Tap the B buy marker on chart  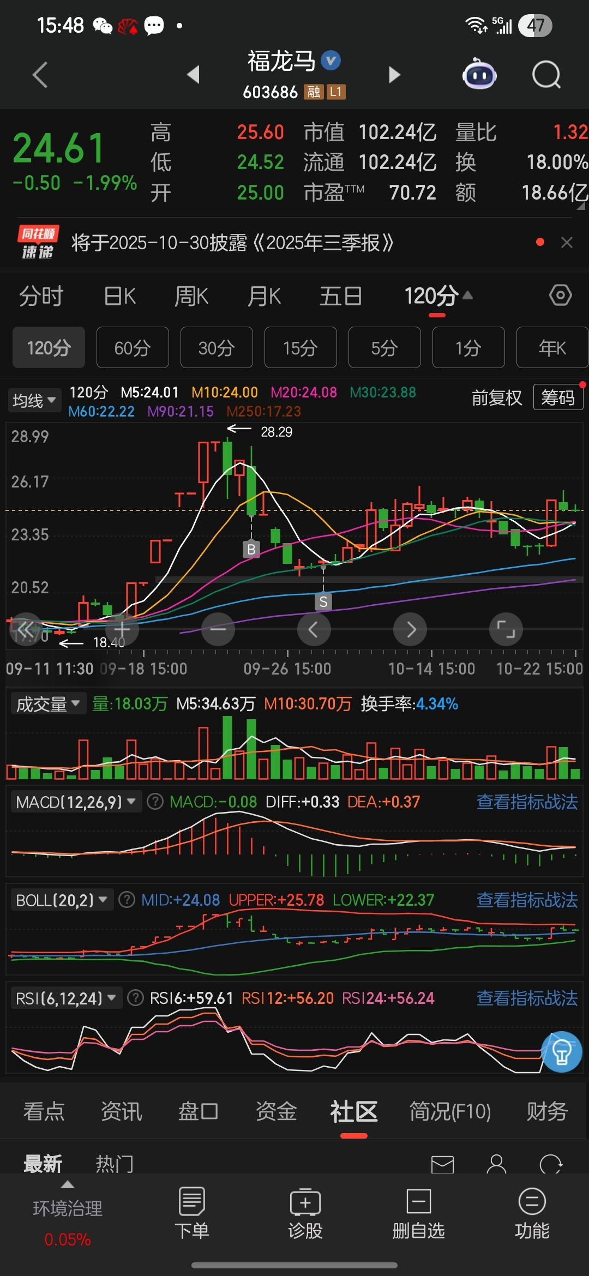click(x=251, y=549)
